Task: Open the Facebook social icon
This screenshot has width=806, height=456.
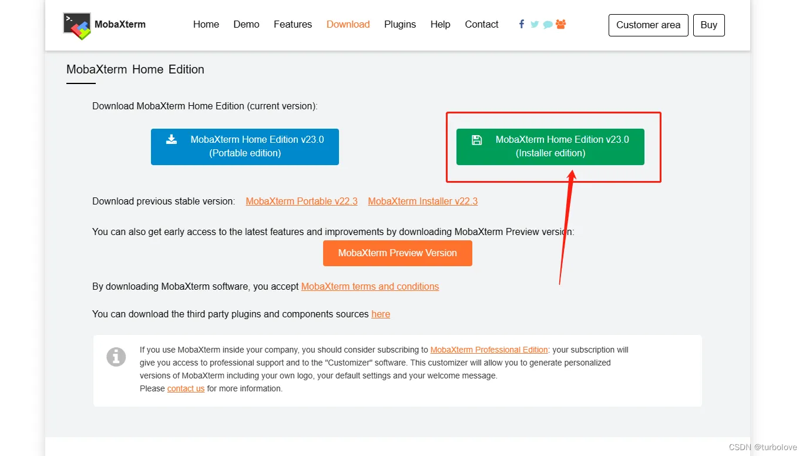Action: click(522, 24)
